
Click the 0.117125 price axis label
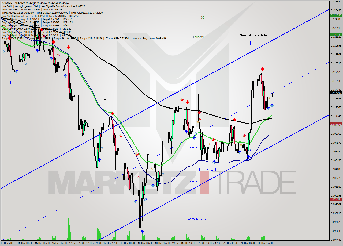[336, 72]
